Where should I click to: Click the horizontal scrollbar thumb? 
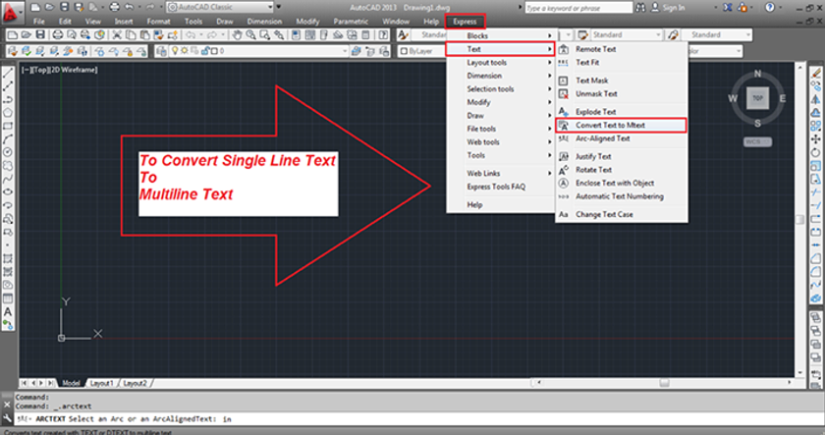[x=665, y=383]
